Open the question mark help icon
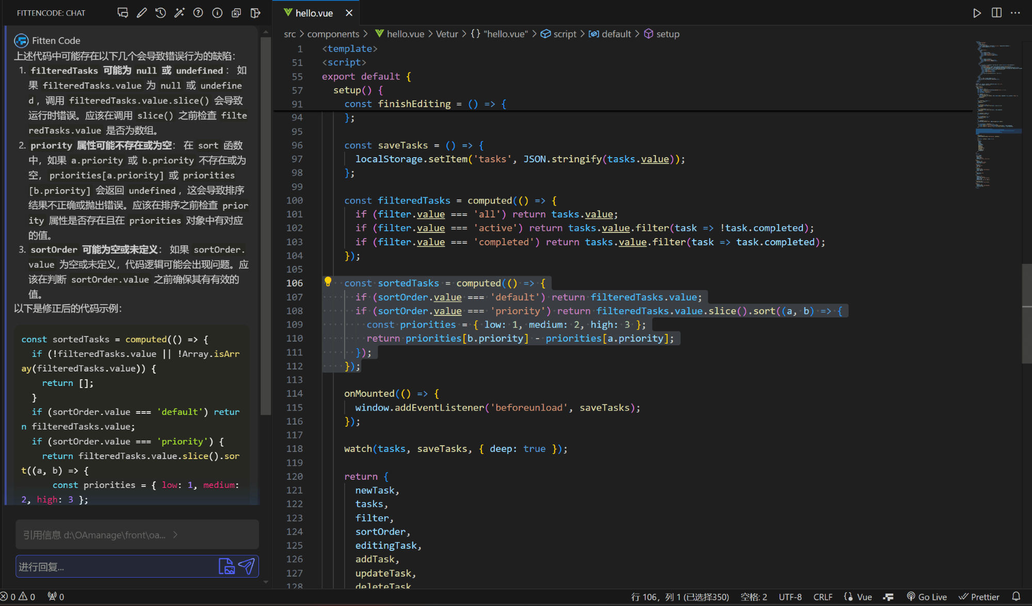This screenshot has height=606, width=1032. (x=198, y=13)
